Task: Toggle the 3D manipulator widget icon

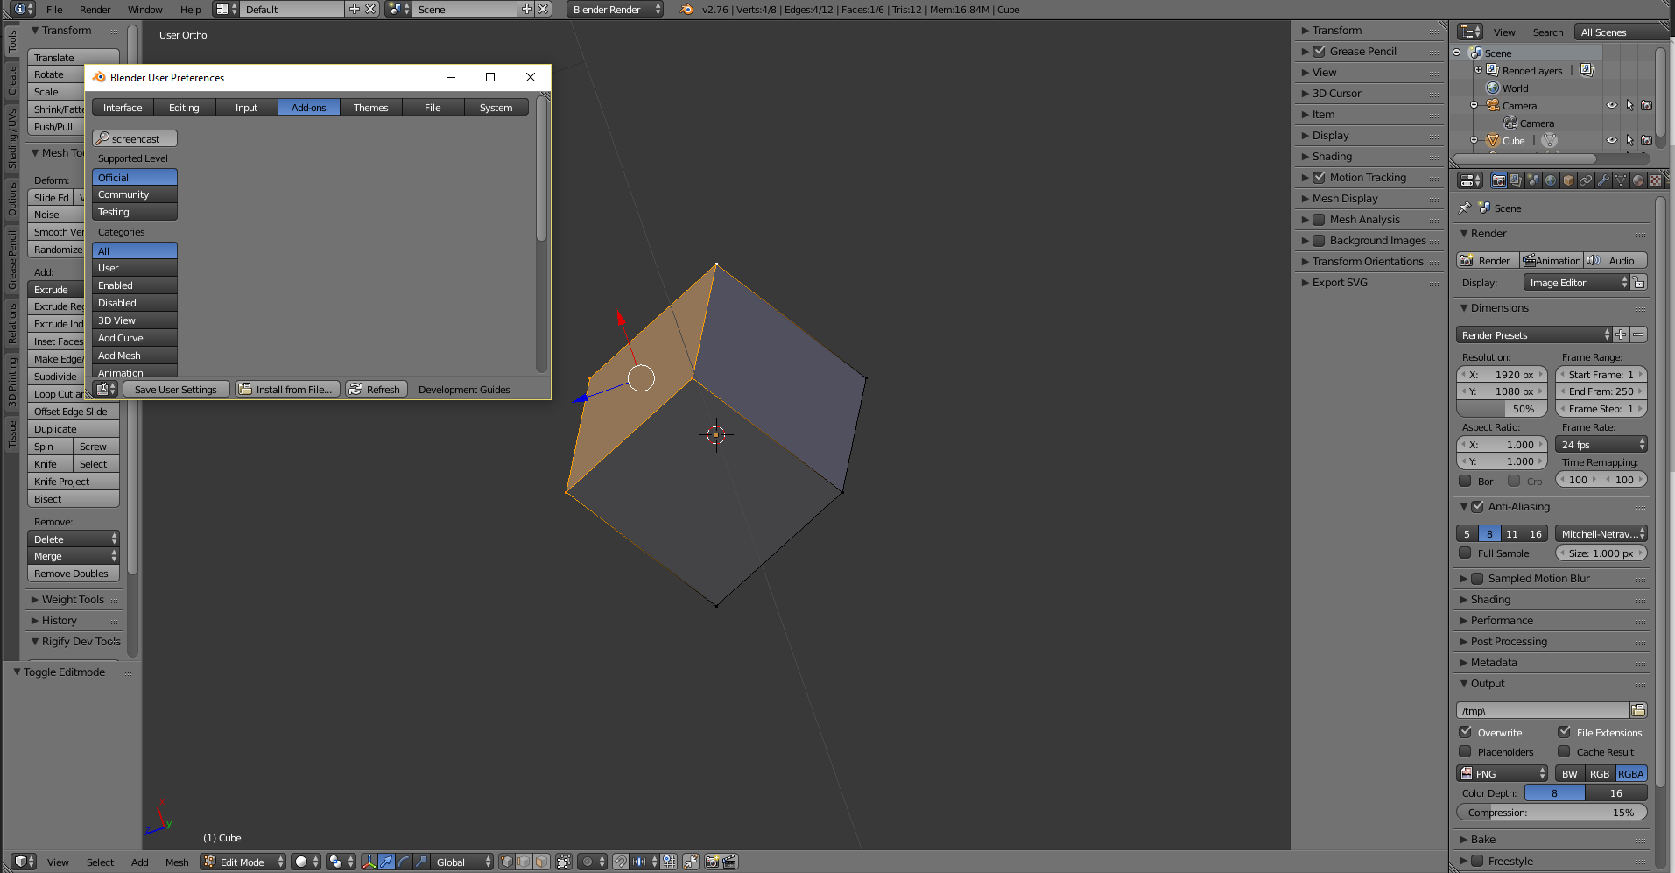Action: [369, 862]
